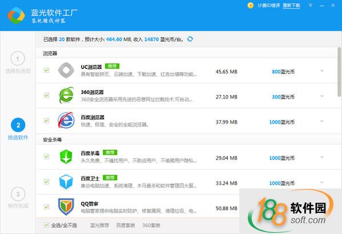Viewport: 342px width, 234px height.
Task: Click the UC浏览器 app icon
Action: 66,70
